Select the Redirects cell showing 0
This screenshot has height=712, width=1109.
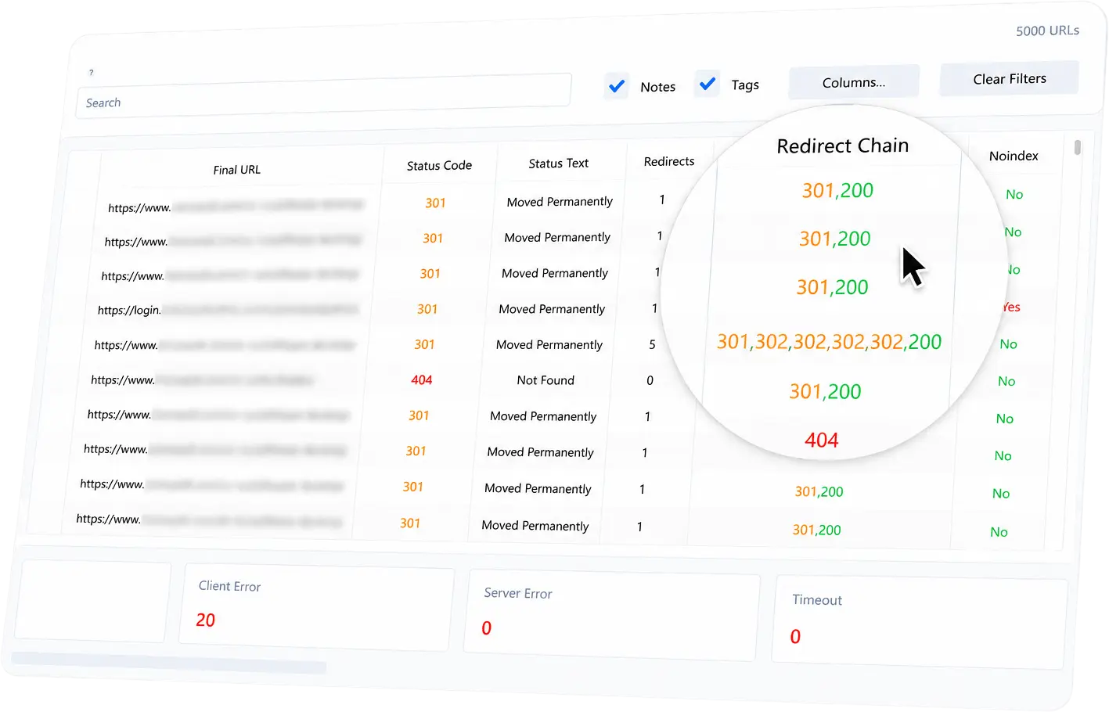click(x=650, y=380)
